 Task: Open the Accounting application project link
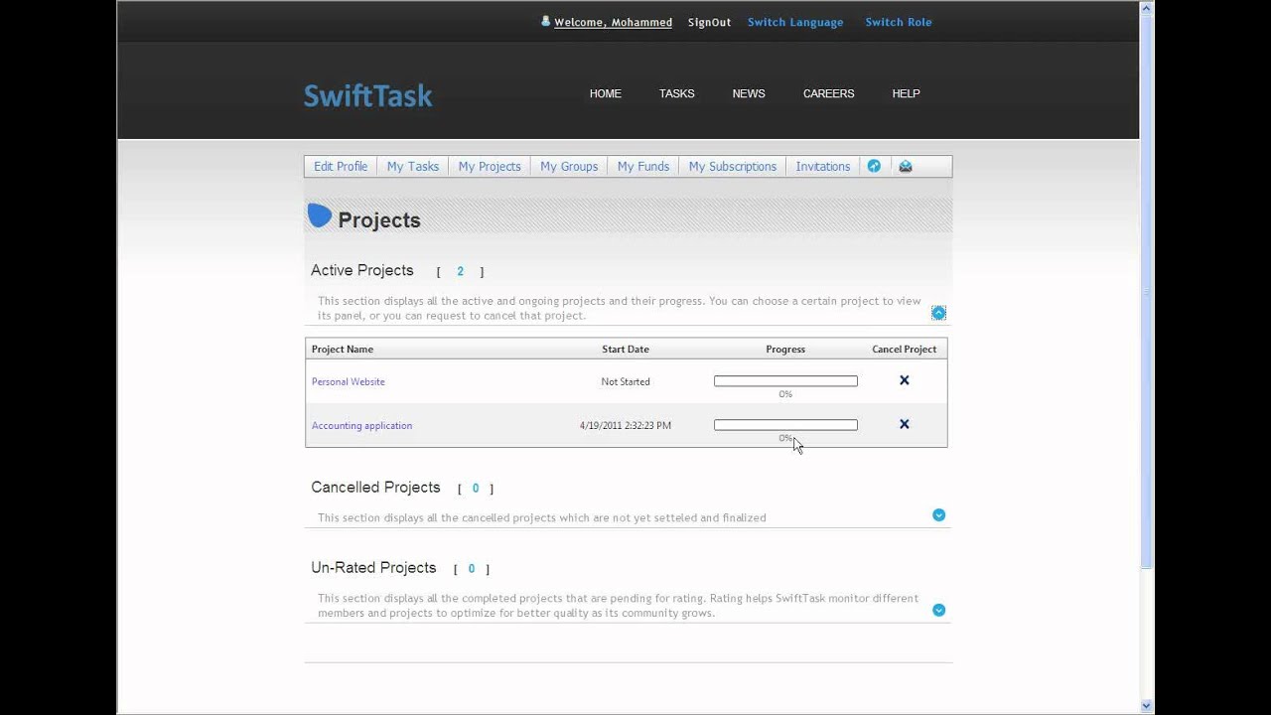(361, 425)
